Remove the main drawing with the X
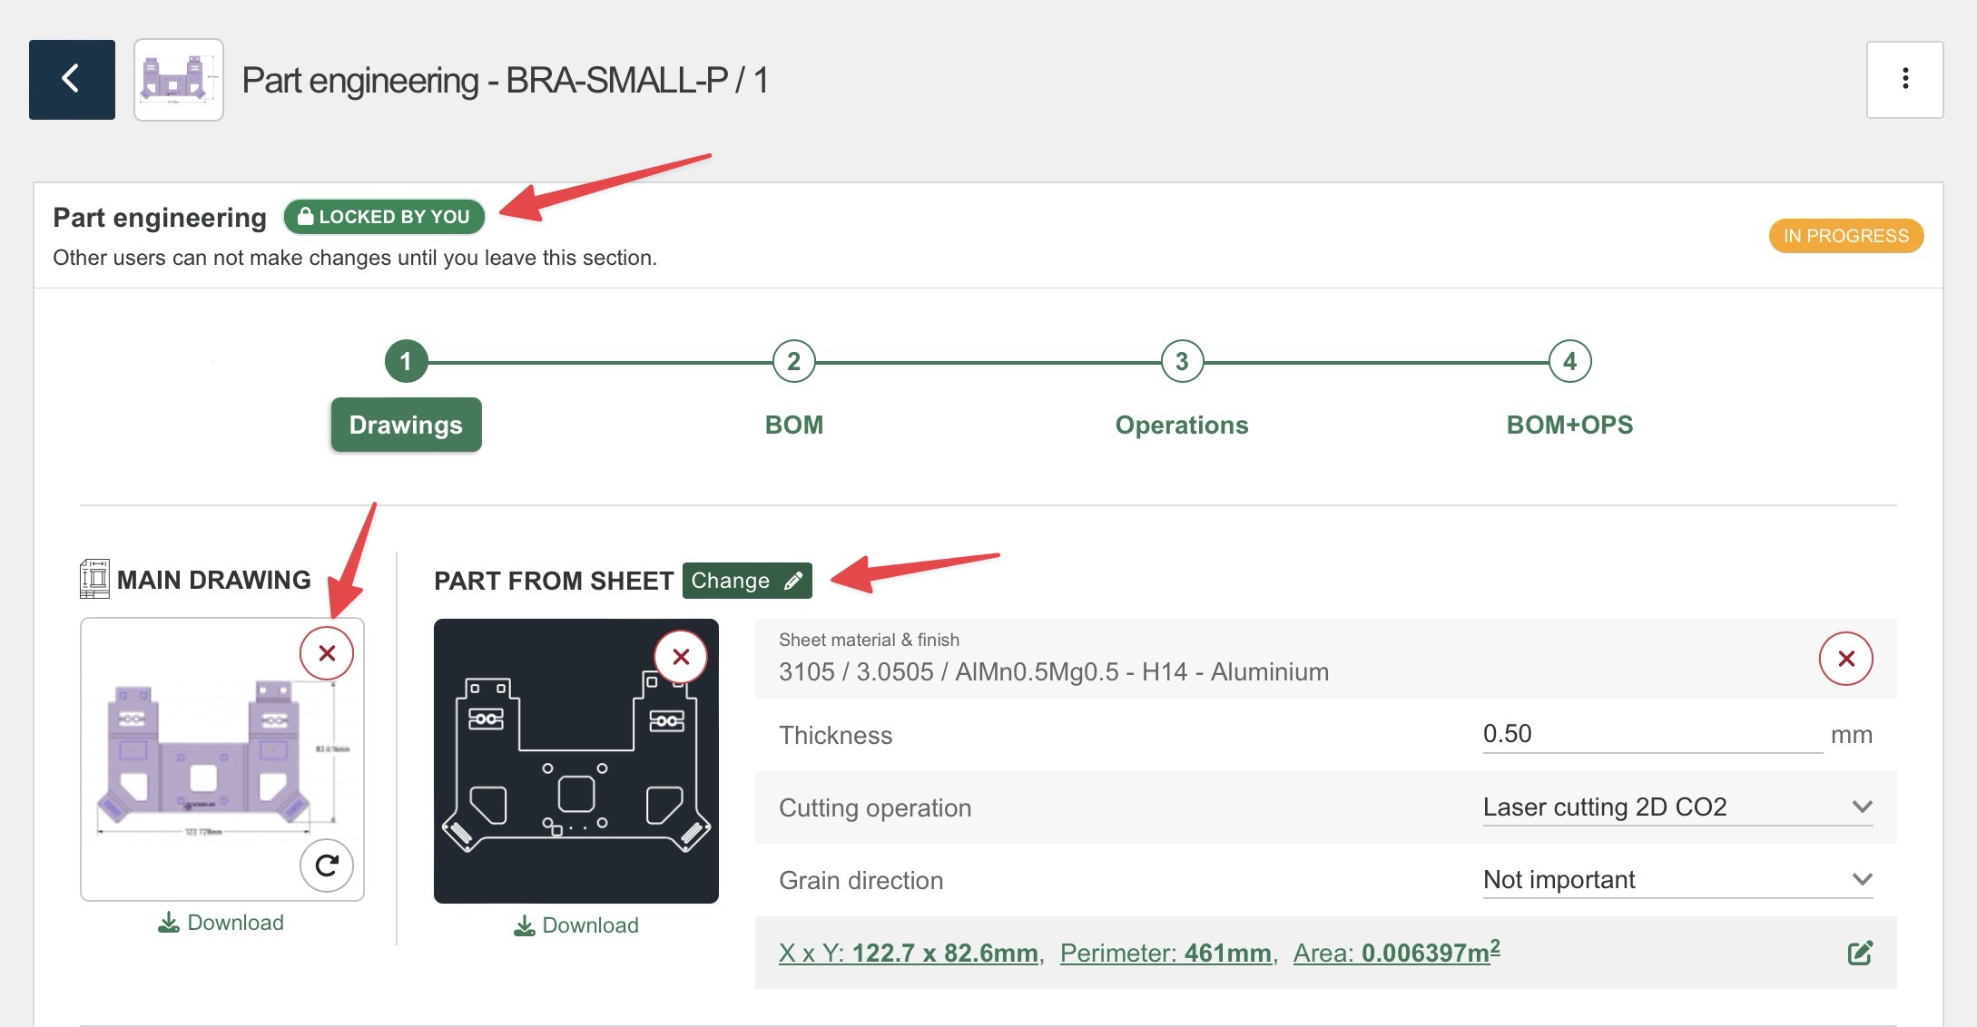This screenshot has width=1977, height=1027. [327, 653]
